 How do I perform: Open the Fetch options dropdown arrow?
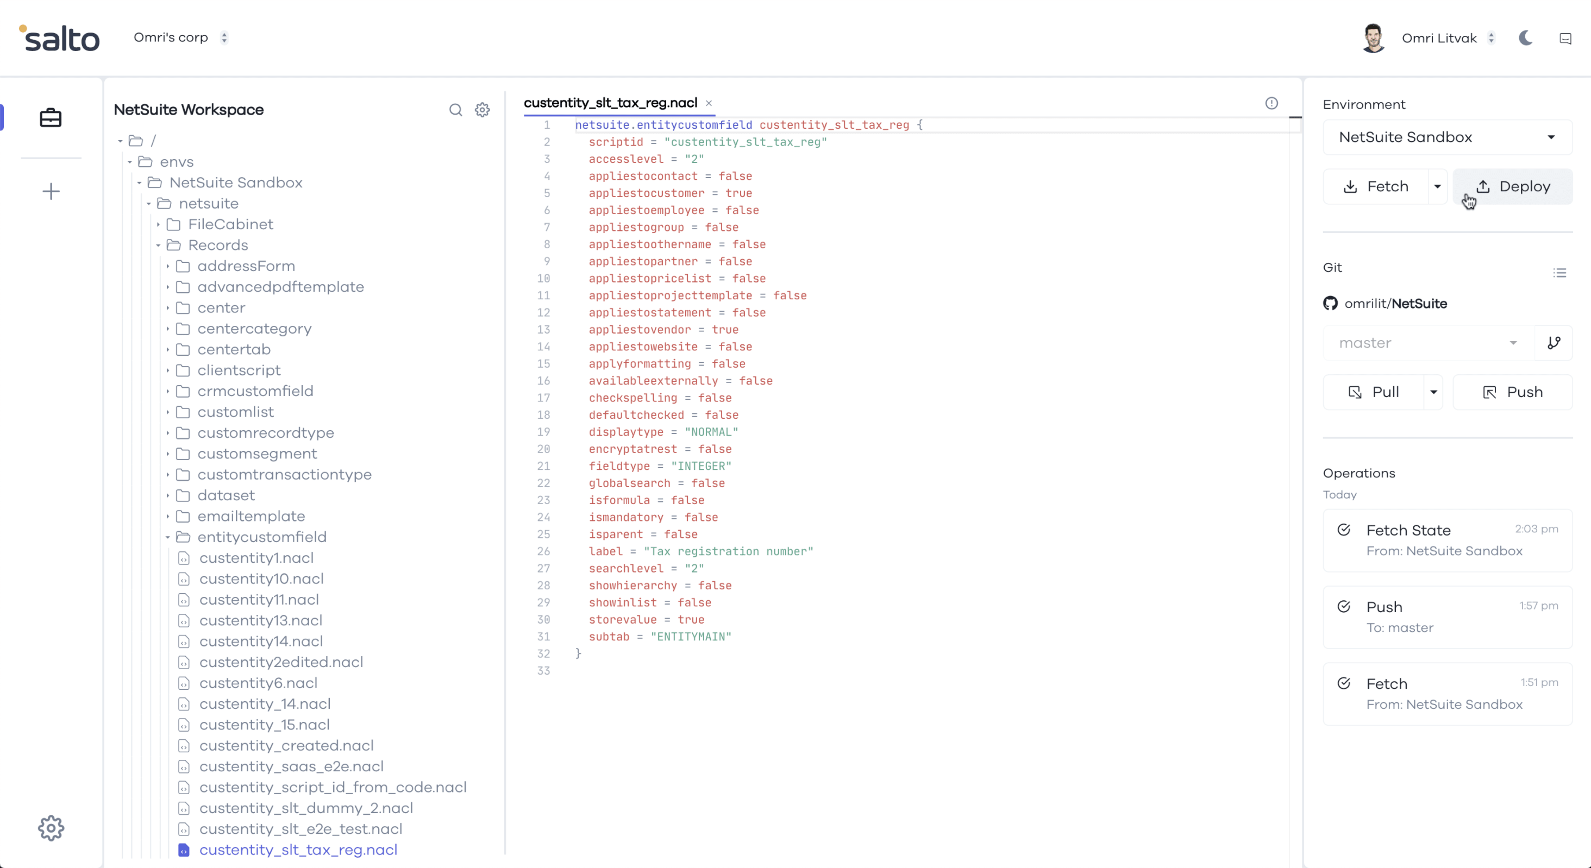1438,186
